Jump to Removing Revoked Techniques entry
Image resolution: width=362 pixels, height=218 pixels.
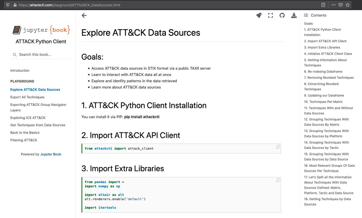tap(329, 77)
